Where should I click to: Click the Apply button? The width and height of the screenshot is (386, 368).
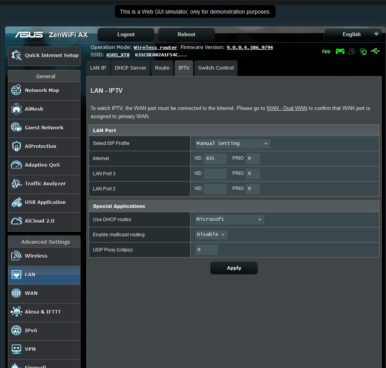[x=234, y=268]
